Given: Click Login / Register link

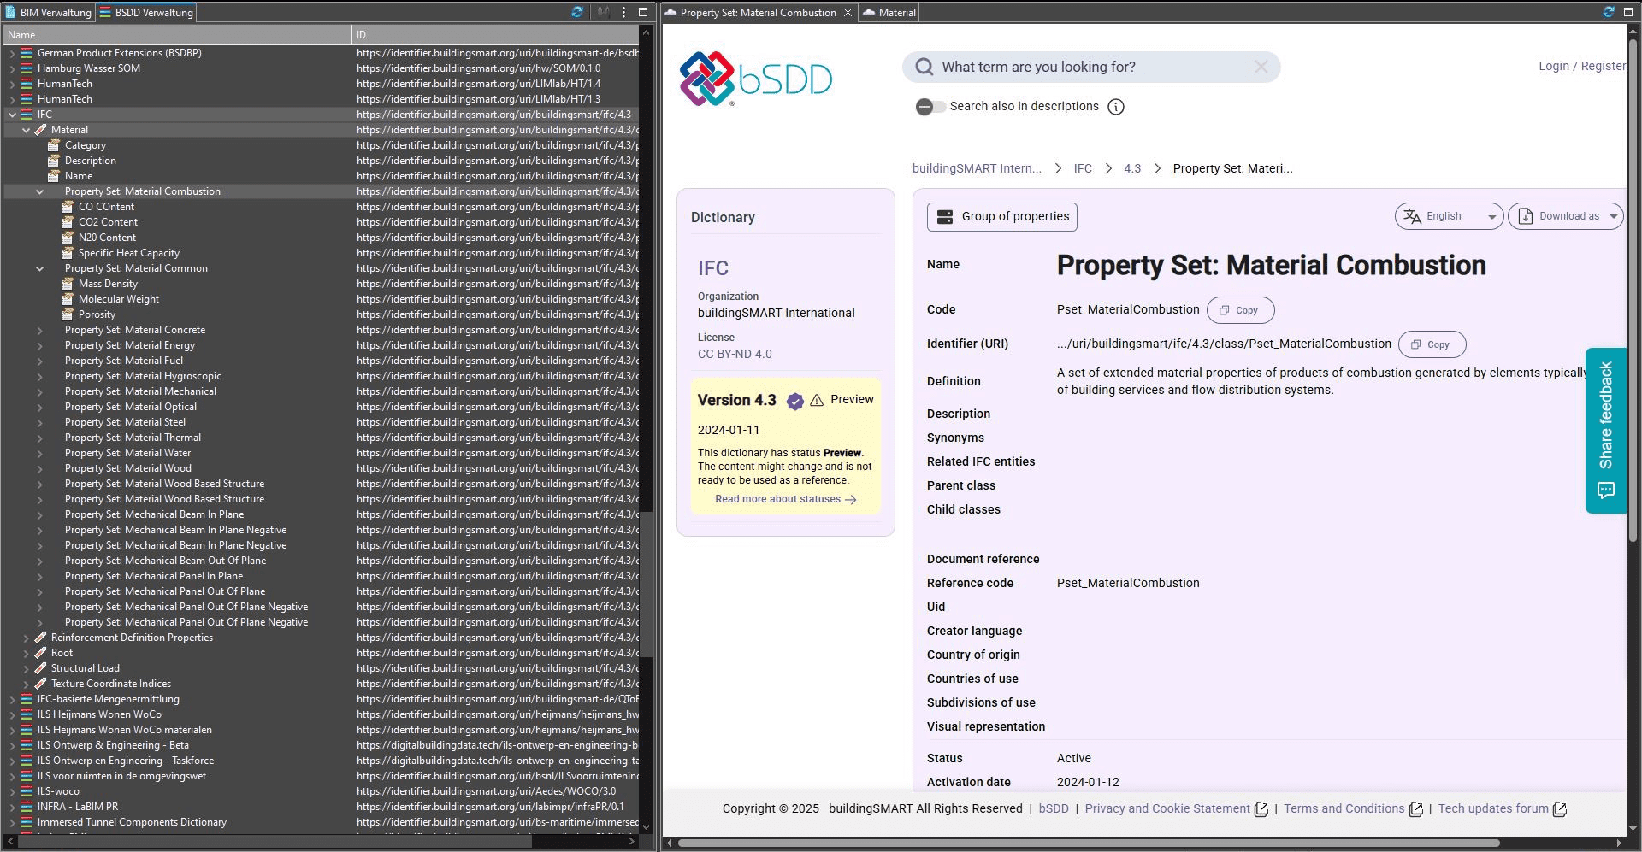Looking at the screenshot, I should tap(1581, 66).
